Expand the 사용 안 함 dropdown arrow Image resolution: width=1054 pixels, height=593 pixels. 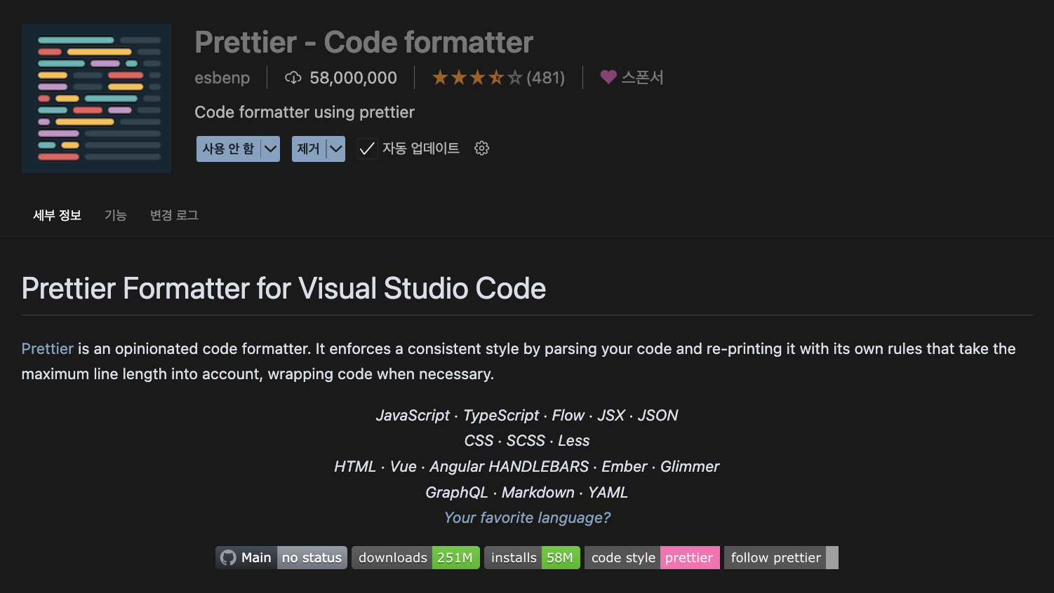click(x=270, y=149)
